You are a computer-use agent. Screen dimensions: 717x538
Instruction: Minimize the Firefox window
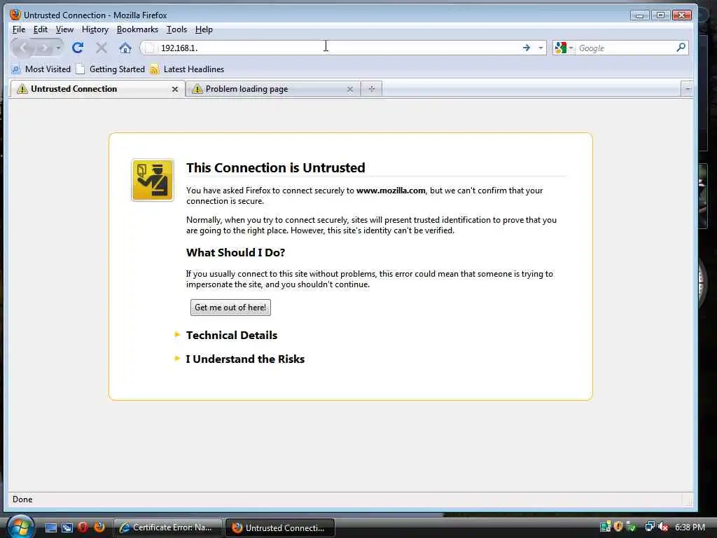(x=639, y=15)
